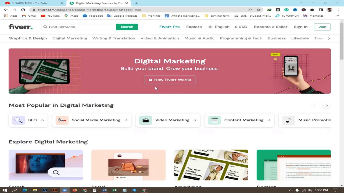Click the Content Marketing document icon
This screenshot has width=344, height=193.
click(214, 120)
